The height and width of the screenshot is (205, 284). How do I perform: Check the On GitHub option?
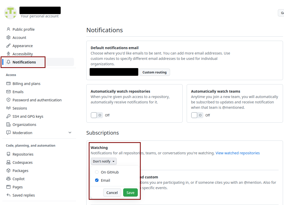[x=97, y=172]
